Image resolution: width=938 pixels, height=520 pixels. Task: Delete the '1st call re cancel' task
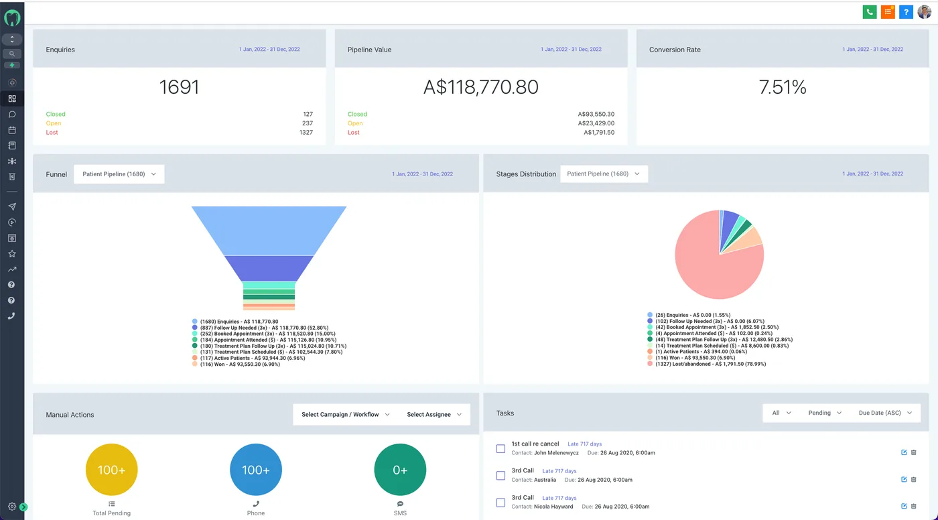(x=914, y=452)
